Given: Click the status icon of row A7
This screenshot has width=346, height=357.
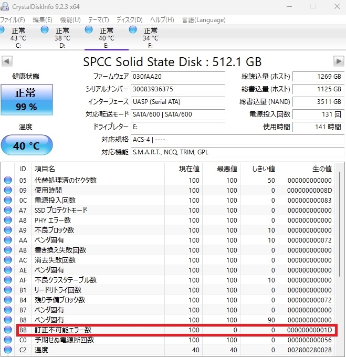Looking at the screenshot, I should (8, 210).
